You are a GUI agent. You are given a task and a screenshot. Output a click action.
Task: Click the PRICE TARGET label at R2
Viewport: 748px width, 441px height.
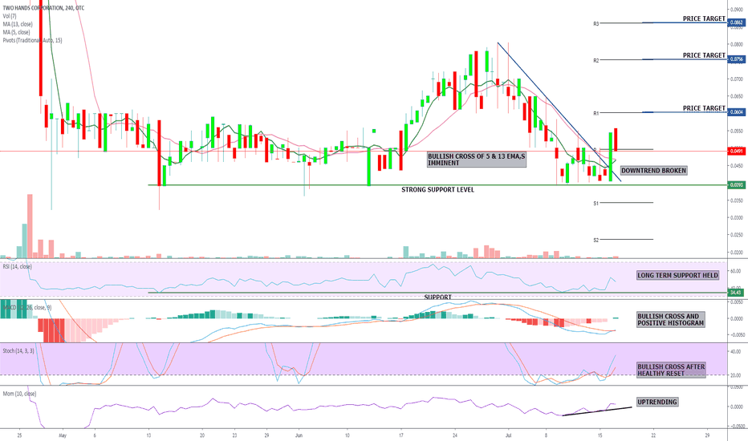(x=704, y=55)
